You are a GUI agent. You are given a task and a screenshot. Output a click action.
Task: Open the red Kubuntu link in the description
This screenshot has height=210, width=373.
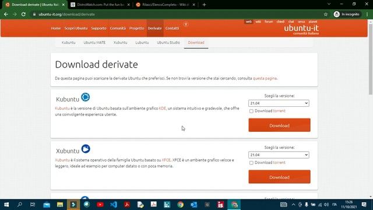tap(62, 108)
